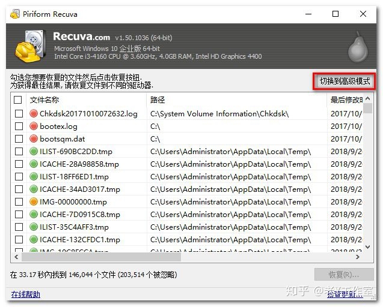Click the vertical scrollbar up arrow
This screenshot has height=307, width=383.
click(368, 99)
